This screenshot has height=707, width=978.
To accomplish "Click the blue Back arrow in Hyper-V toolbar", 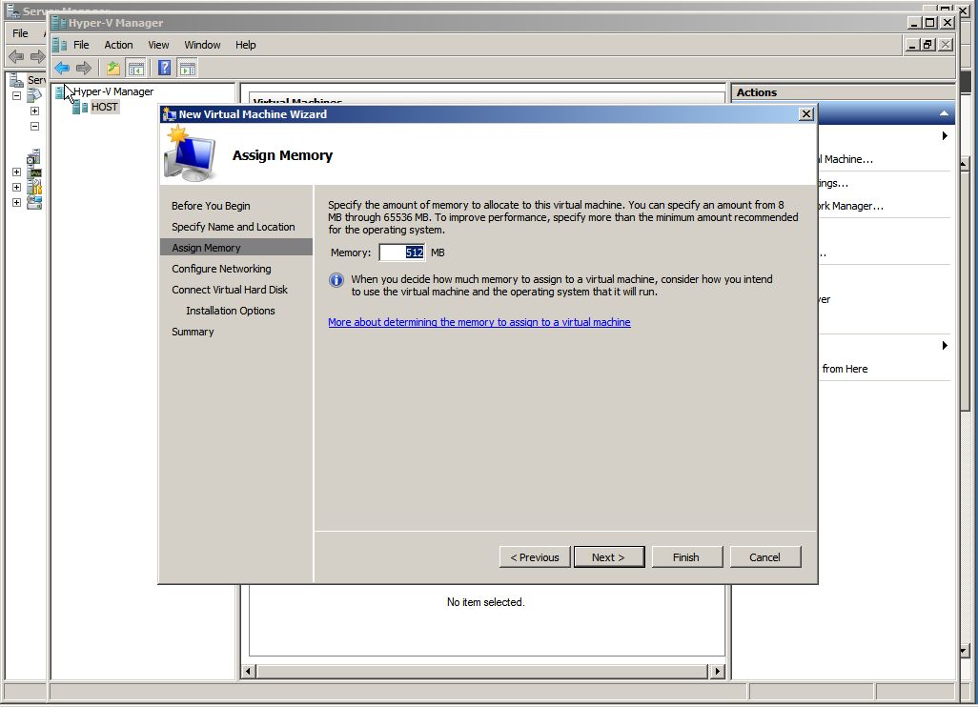I will point(62,68).
